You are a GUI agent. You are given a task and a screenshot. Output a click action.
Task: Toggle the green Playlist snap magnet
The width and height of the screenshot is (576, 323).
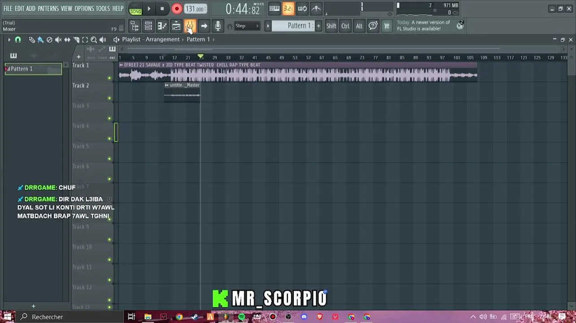click(x=18, y=39)
